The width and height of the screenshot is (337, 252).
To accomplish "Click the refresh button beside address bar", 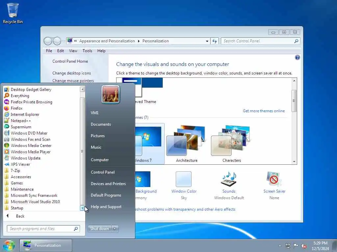I will 215,41.
